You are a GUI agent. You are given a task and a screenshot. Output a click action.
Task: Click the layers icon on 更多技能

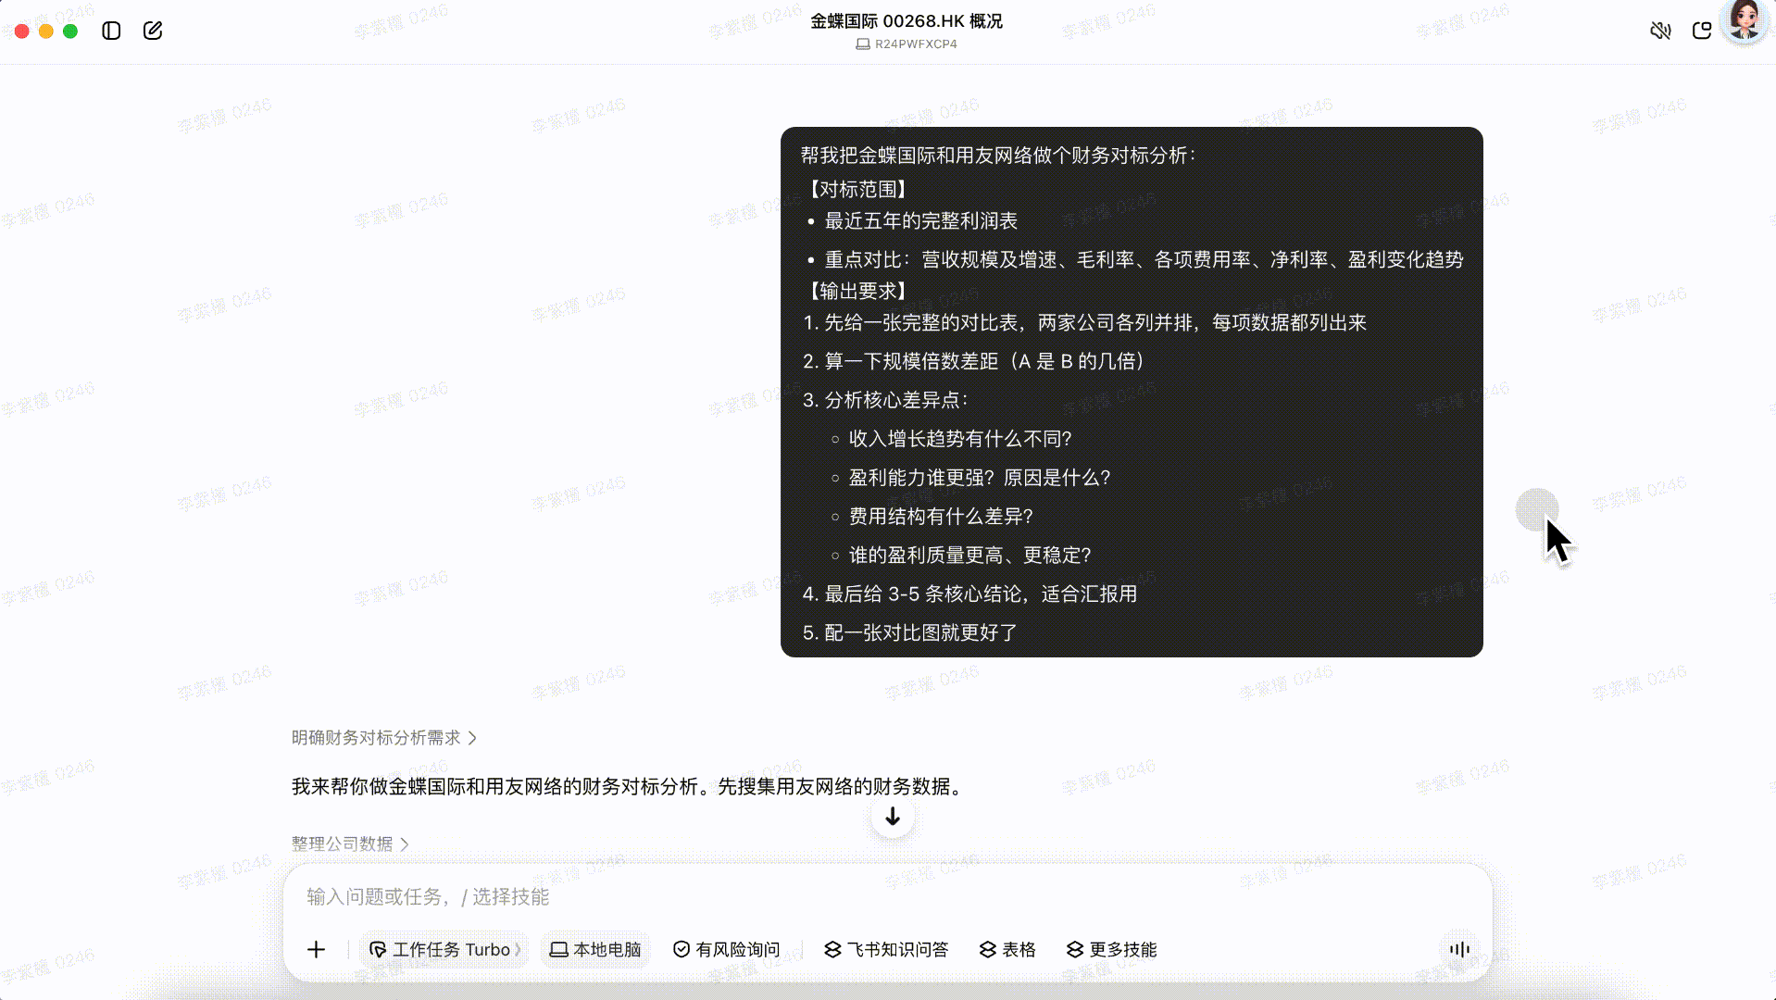(x=1075, y=949)
